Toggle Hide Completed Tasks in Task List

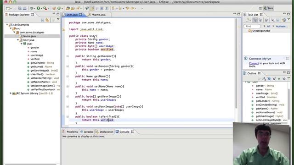tap(272, 20)
